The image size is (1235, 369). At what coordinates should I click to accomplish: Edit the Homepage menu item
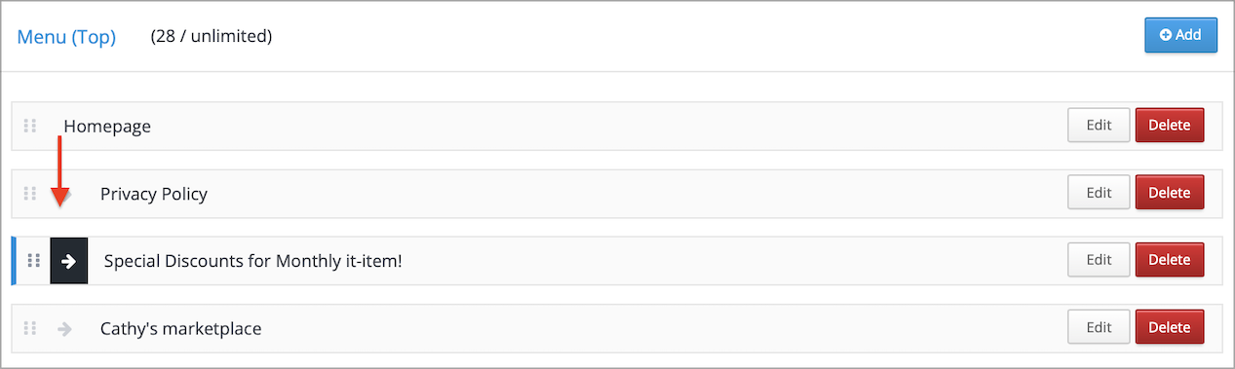pyautogui.click(x=1100, y=126)
